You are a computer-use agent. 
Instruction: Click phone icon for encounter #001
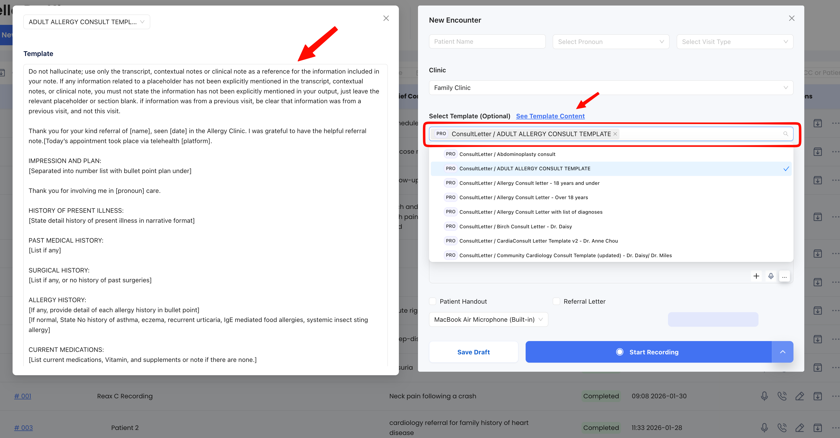(x=782, y=396)
